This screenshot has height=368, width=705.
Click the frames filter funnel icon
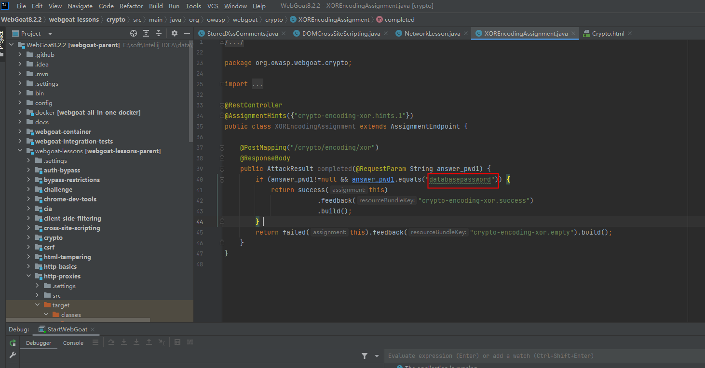pos(365,356)
